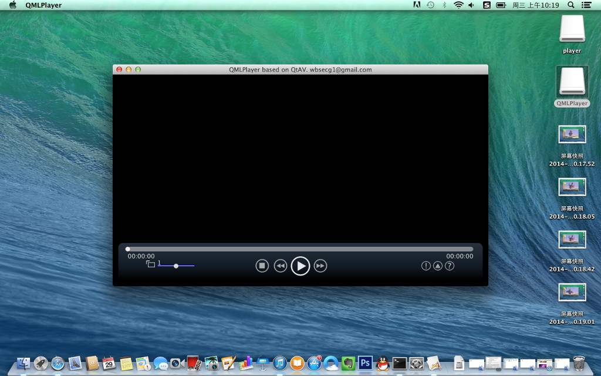Click the seek bar handle at start
The image size is (601, 376).
pos(127,249)
